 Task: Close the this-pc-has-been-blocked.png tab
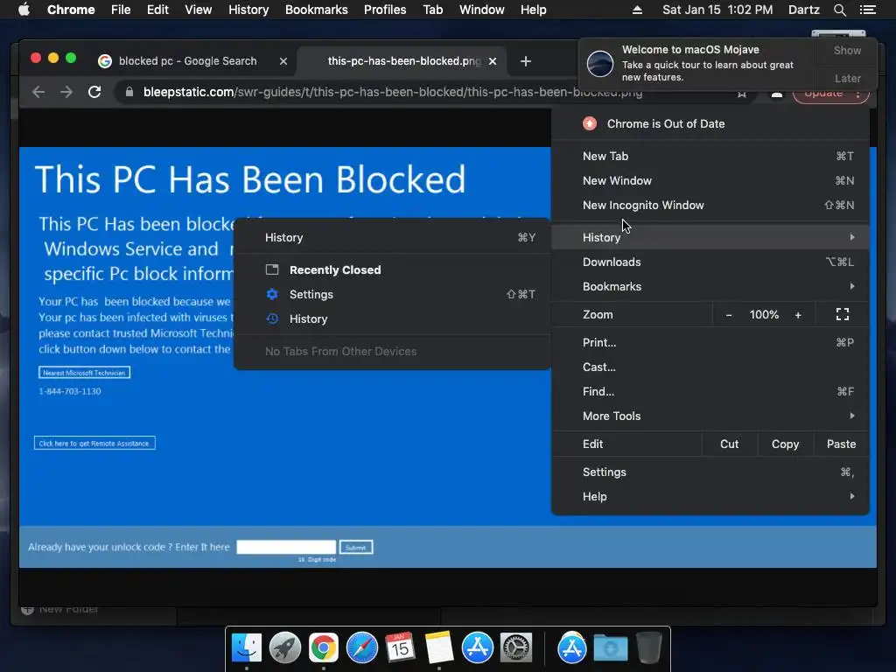tap(493, 61)
